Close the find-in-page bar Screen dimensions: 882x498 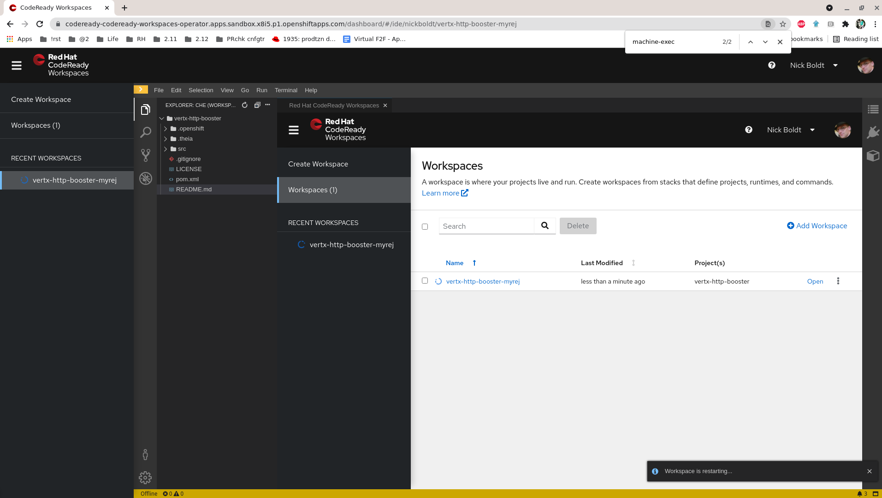click(x=780, y=42)
